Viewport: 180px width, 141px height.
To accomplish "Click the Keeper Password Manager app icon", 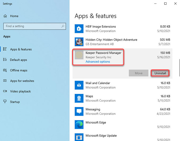I will (79, 55).
